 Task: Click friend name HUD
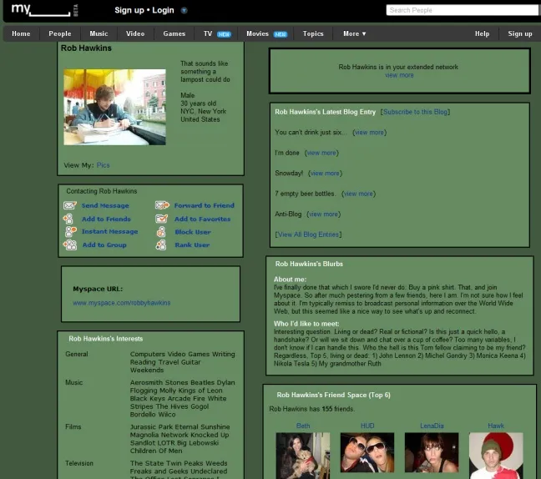(x=367, y=426)
